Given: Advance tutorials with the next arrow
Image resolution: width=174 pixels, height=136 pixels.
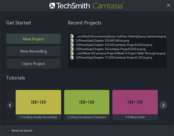Looking at the screenshot, I should tap(163, 105).
